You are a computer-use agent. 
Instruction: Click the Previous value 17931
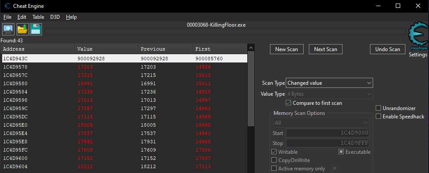pos(148,142)
